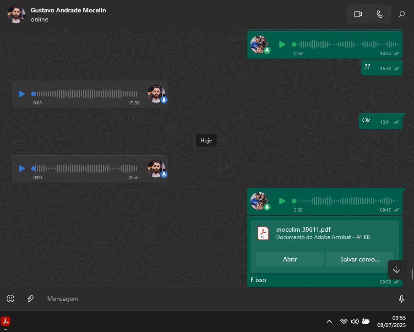Start a voice call with Gustavo
Image resolution: width=414 pixels, height=332 pixels.
379,14
